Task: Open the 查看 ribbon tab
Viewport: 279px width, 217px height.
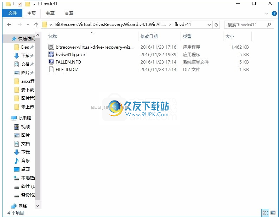Action: pyautogui.click(x=69, y=13)
